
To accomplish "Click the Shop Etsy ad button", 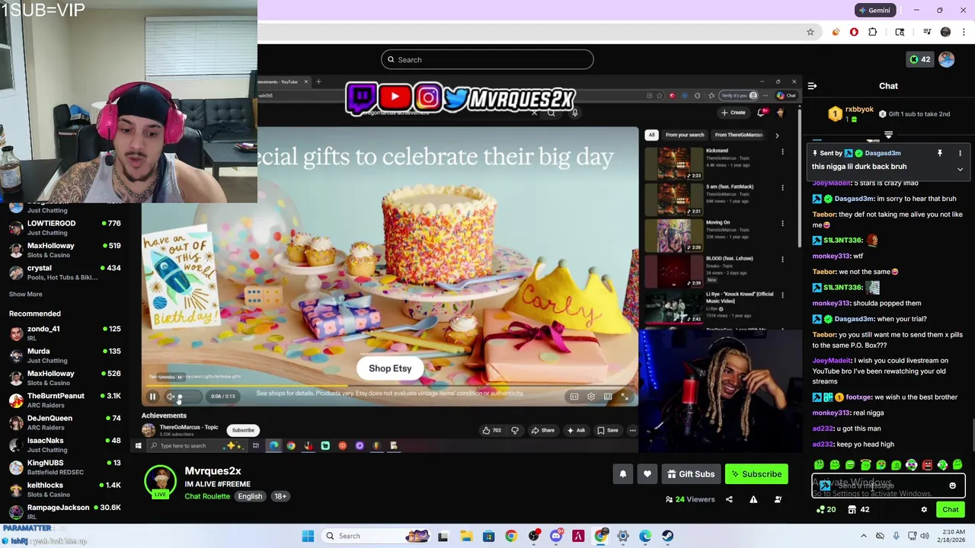I will [x=390, y=368].
